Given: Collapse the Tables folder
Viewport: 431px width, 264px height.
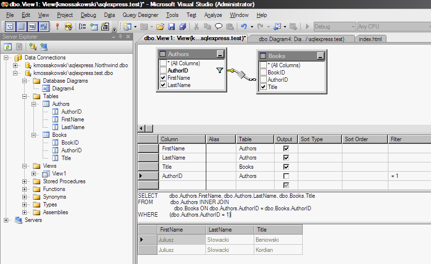Looking at the screenshot, I should pos(25,96).
